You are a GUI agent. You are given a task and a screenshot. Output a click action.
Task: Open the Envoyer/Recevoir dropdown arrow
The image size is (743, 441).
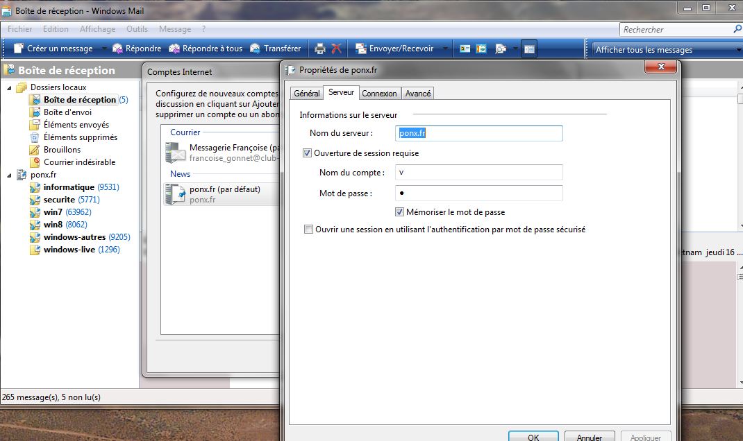(x=445, y=49)
